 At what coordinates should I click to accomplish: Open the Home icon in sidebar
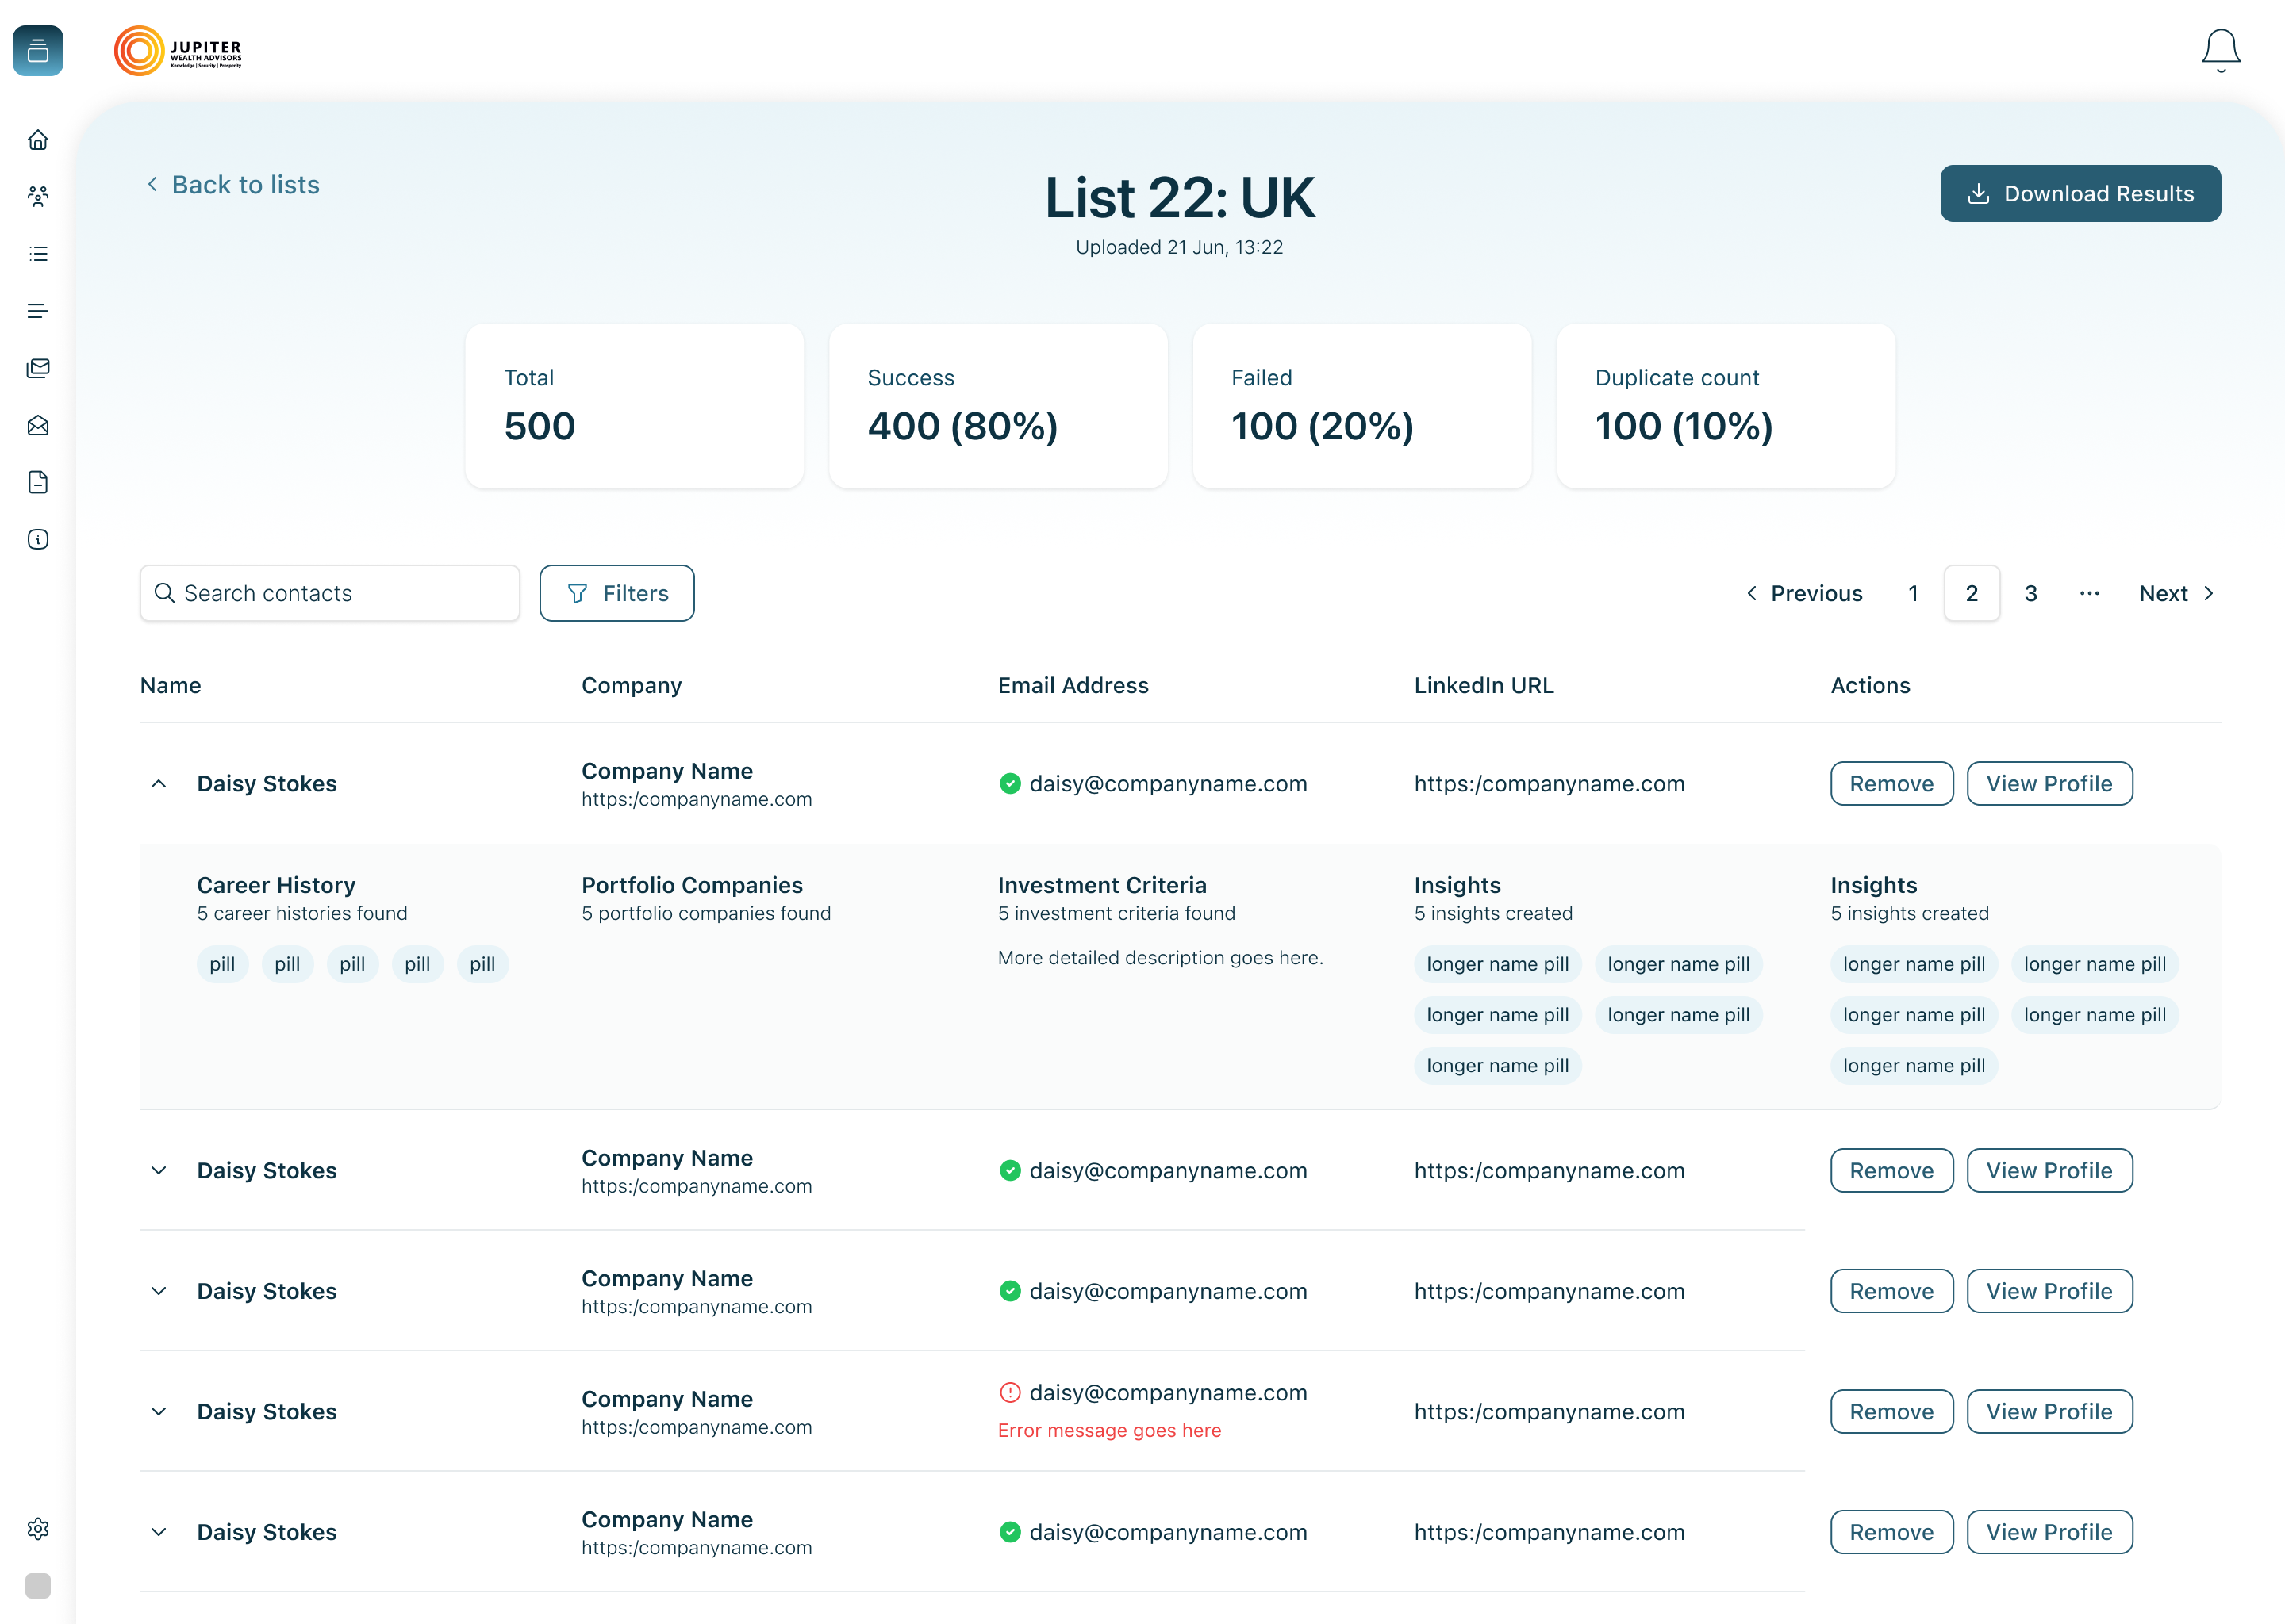[x=38, y=139]
